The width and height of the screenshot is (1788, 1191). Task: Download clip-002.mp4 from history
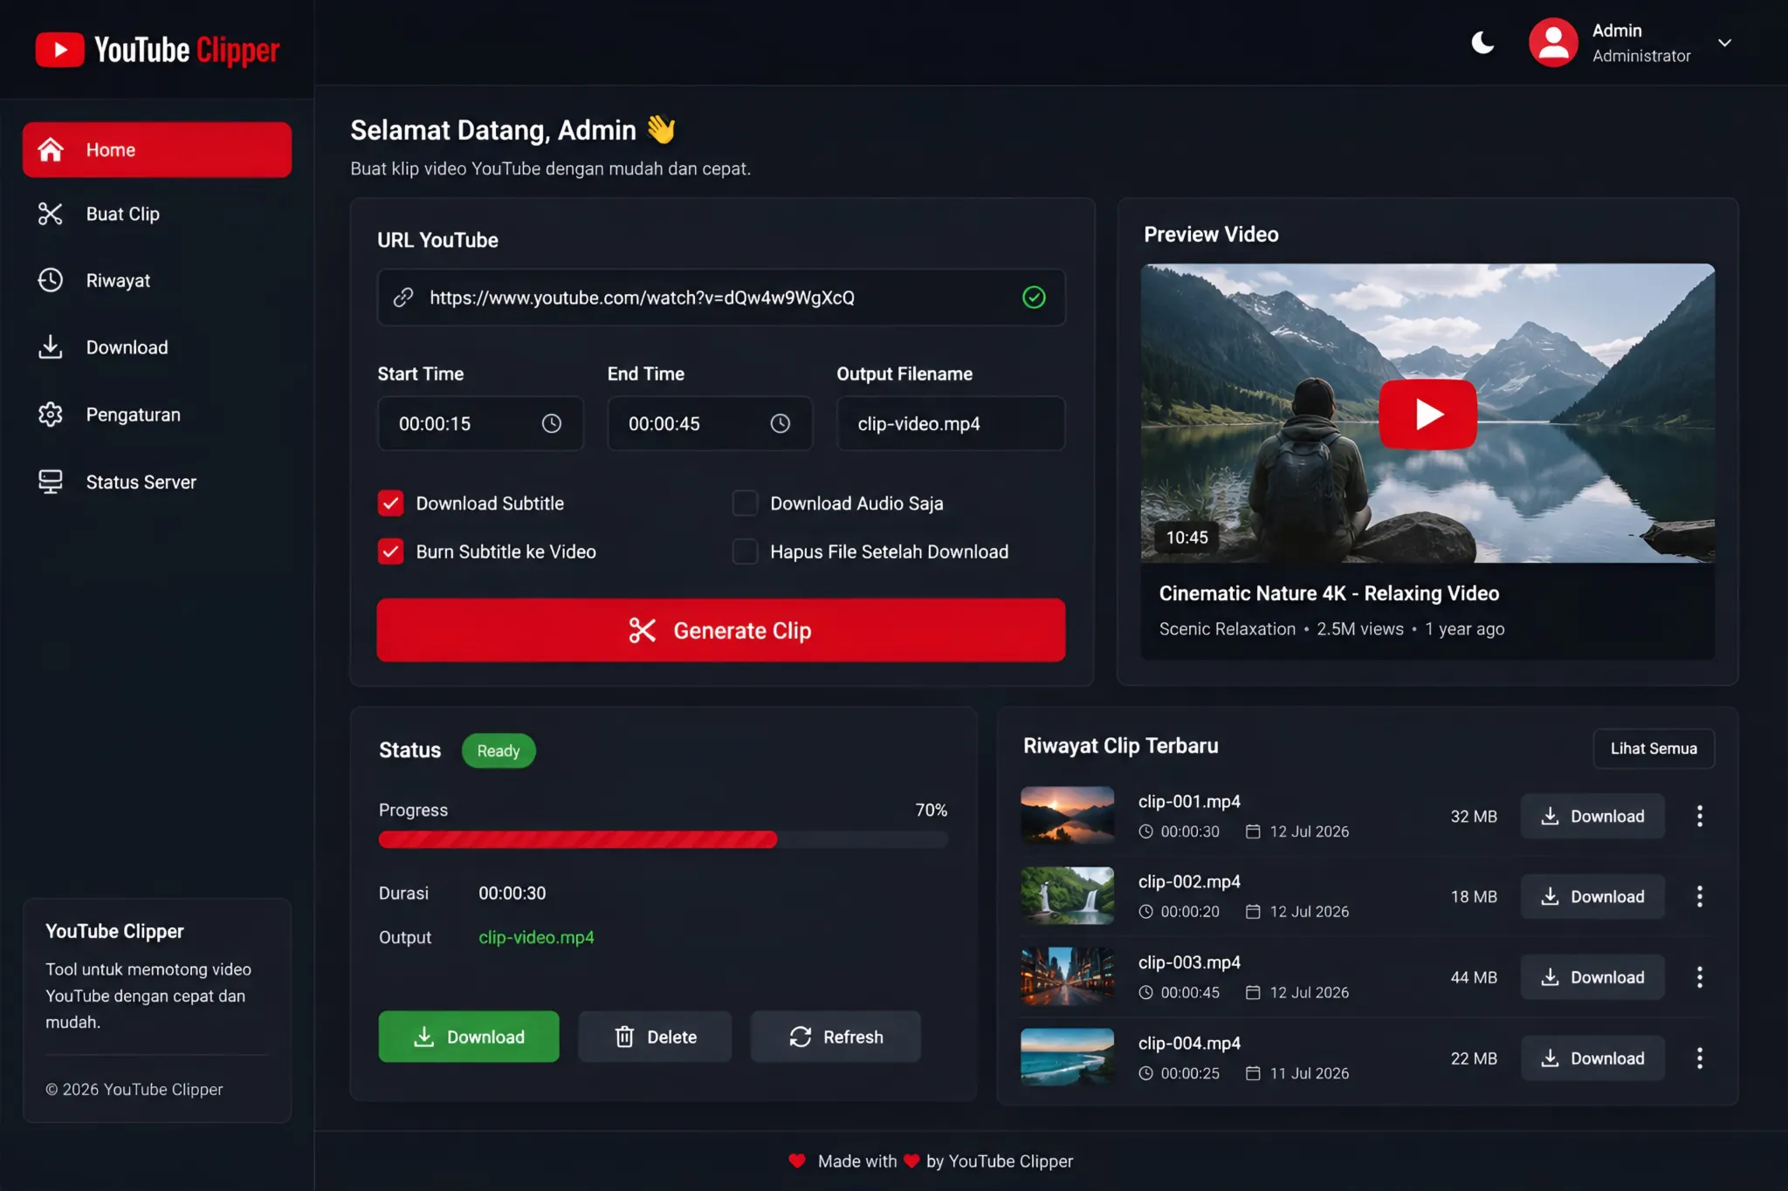point(1592,897)
